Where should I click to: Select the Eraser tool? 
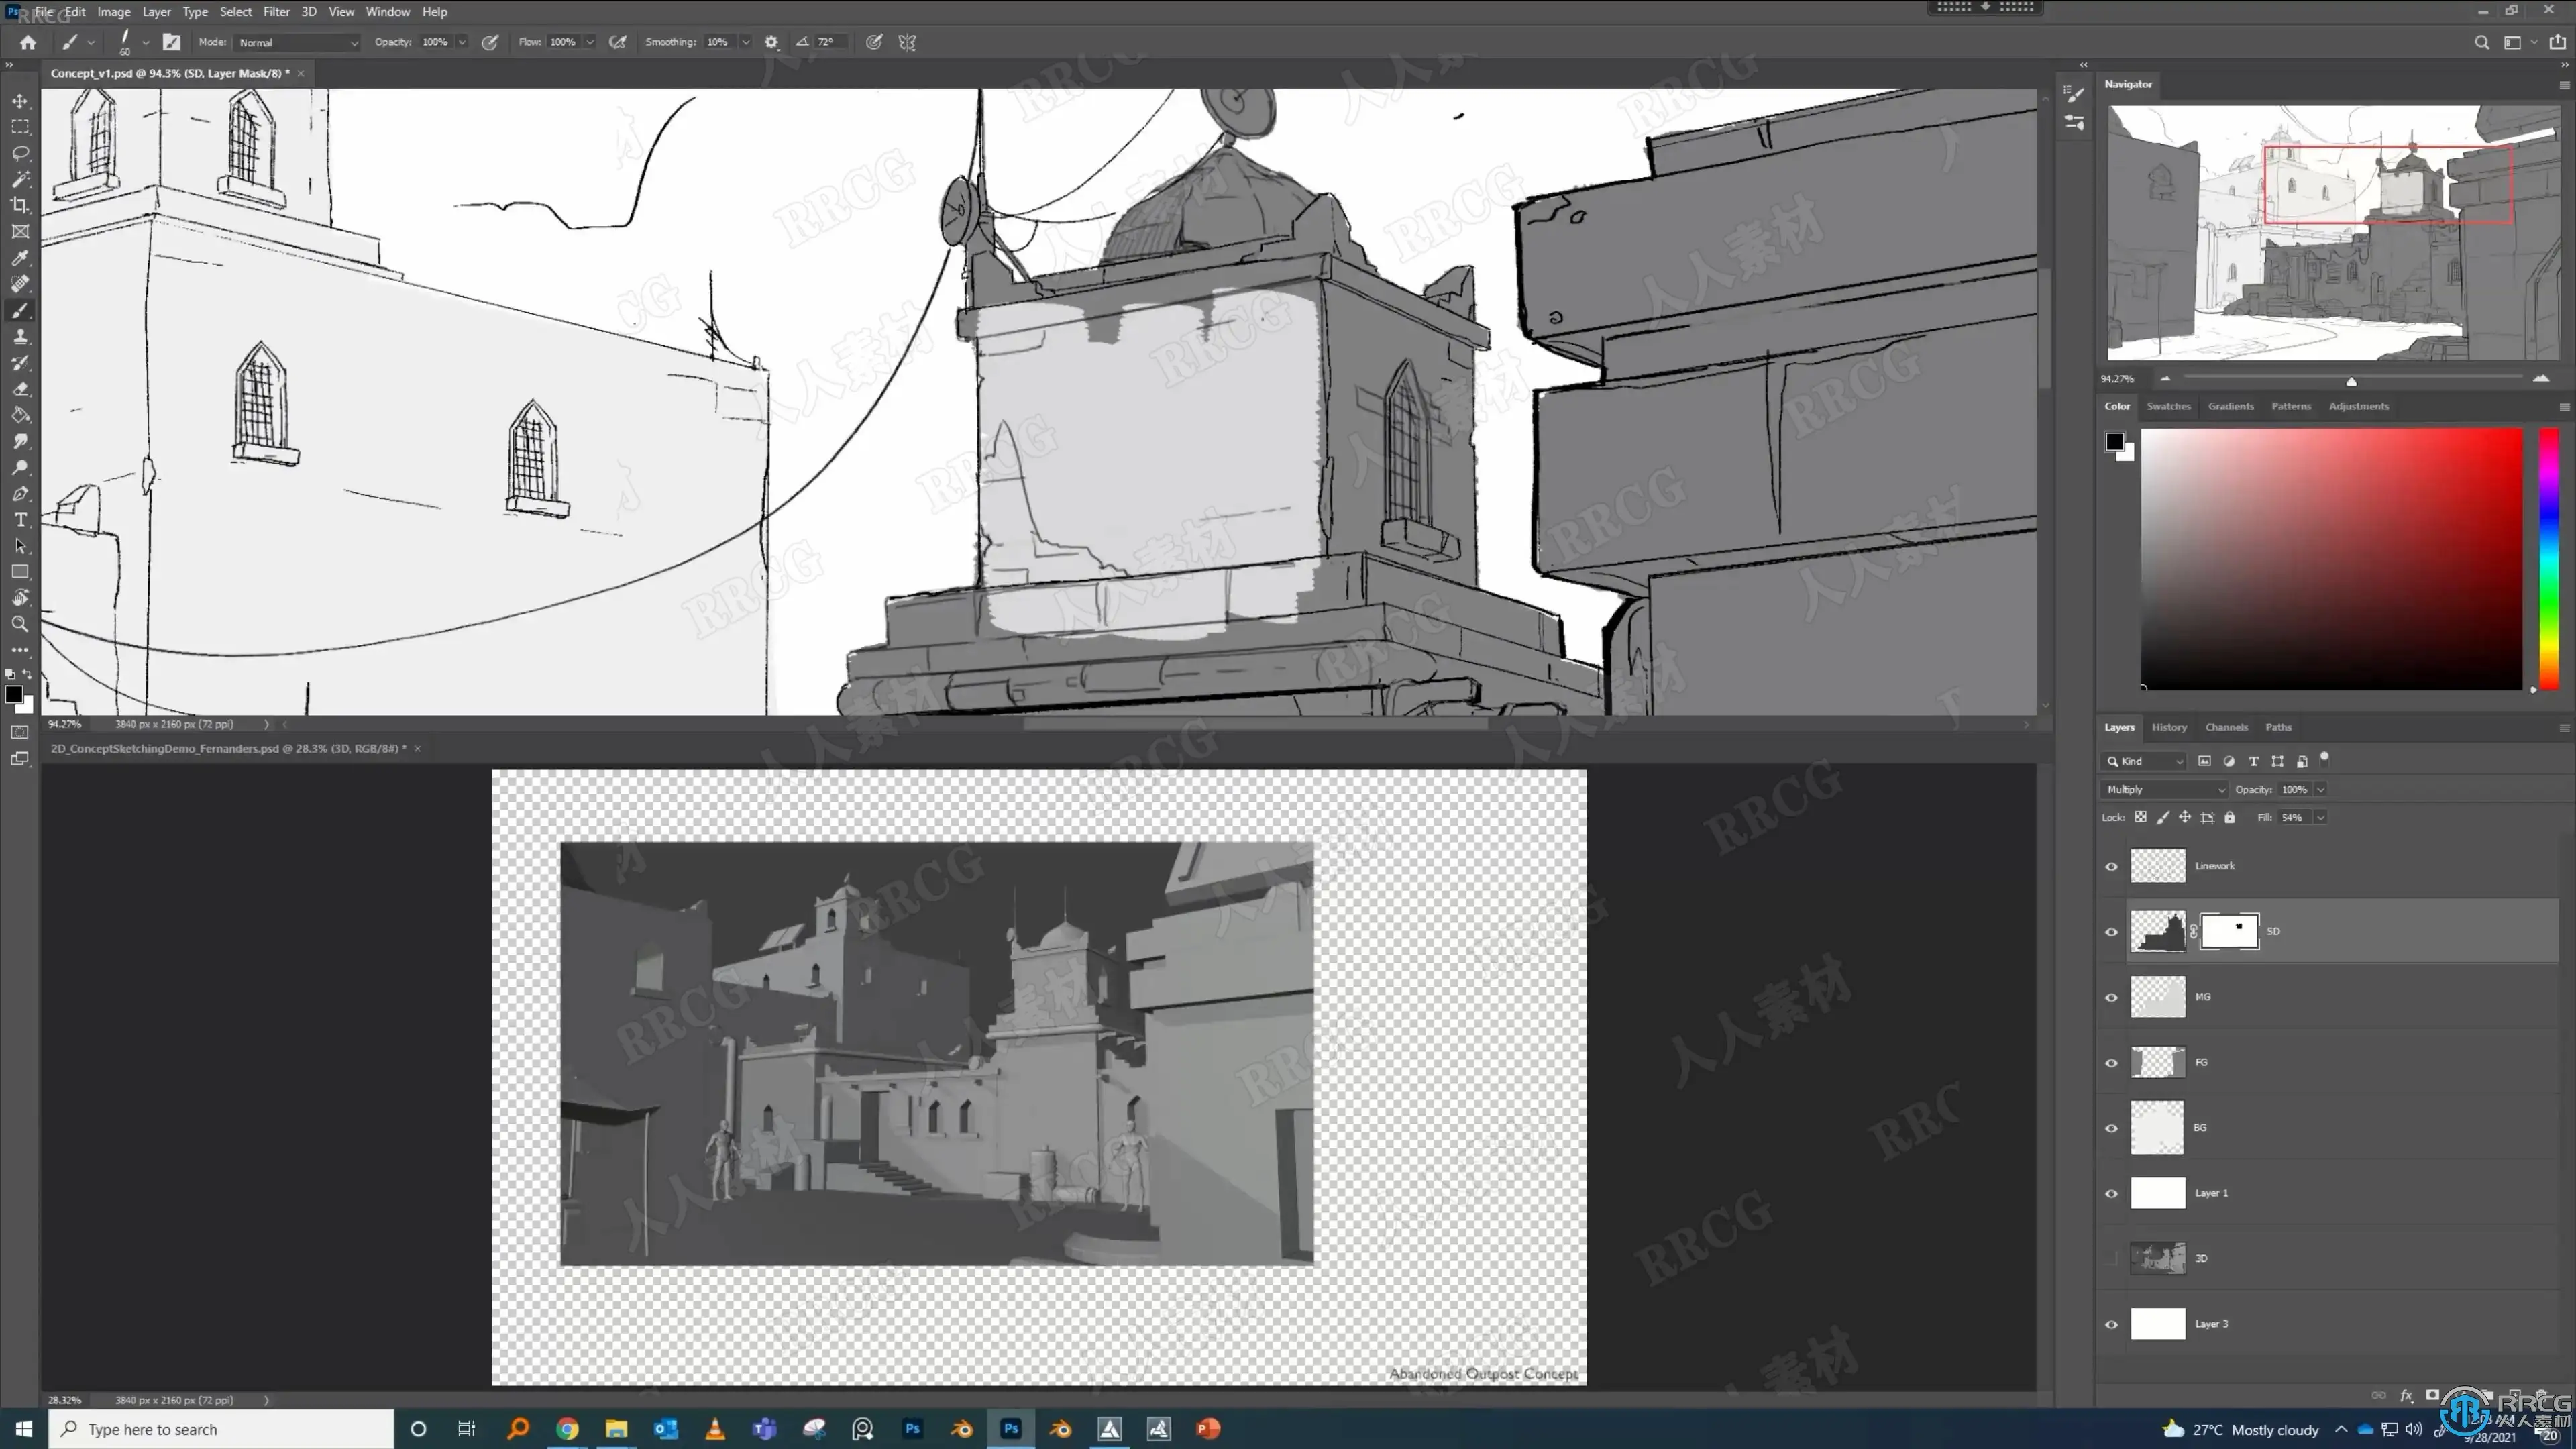click(x=20, y=389)
